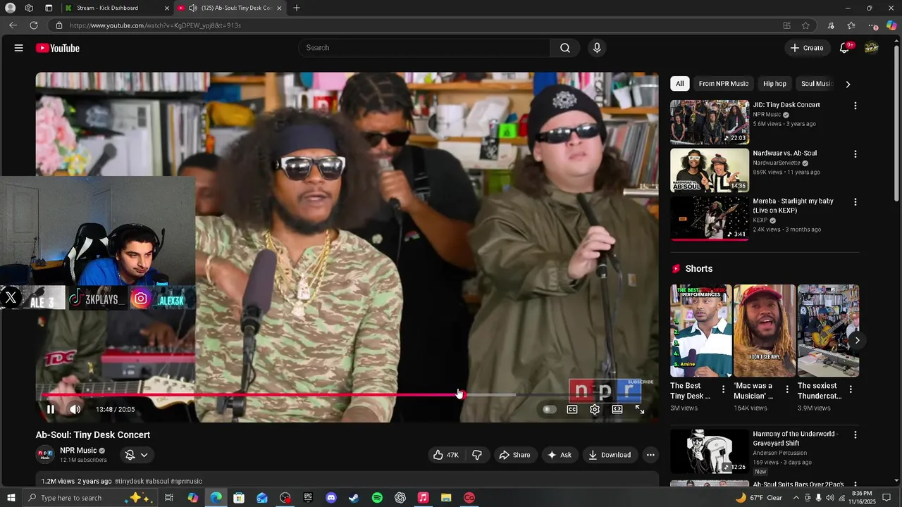Screen dimensions: 902x507
Task: Like the video with thumbs up
Action: point(445,455)
